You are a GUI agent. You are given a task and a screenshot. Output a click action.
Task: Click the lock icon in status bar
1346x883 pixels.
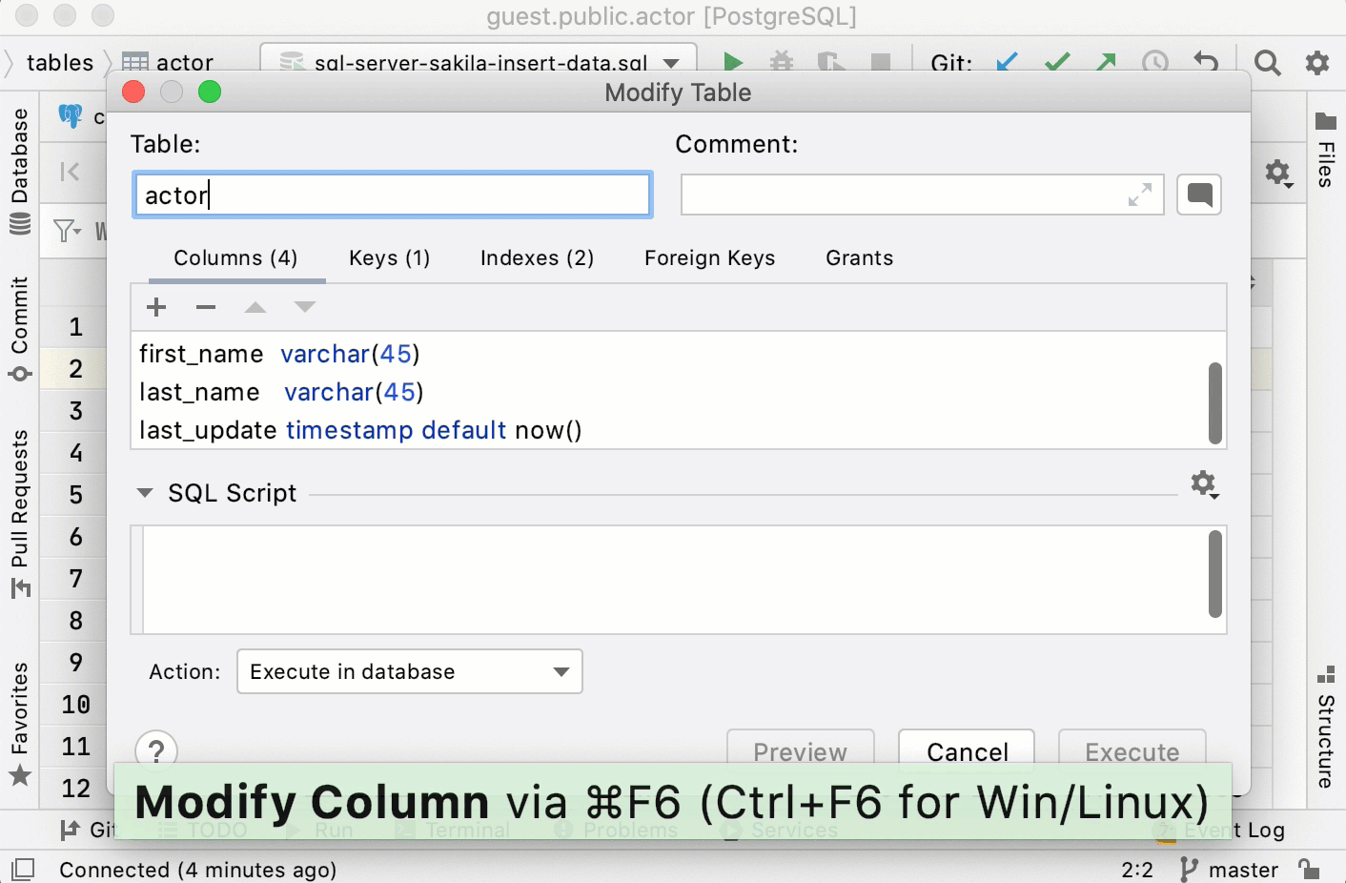1309,869
